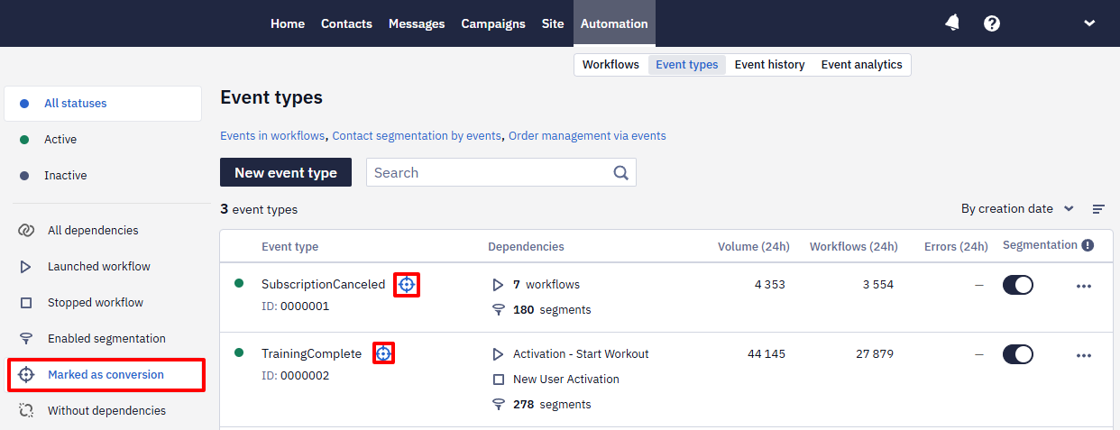Filter by All statuses

pyautogui.click(x=103, y=104)
